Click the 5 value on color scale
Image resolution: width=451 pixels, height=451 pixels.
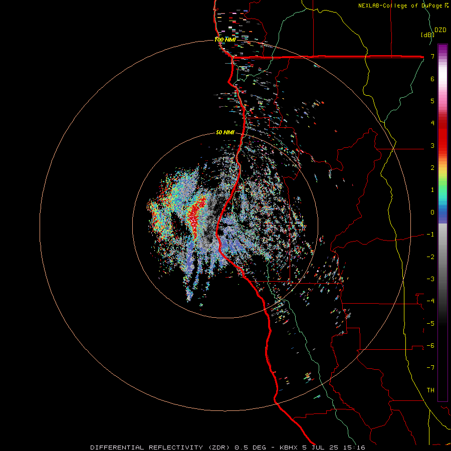tap(432, 101)
